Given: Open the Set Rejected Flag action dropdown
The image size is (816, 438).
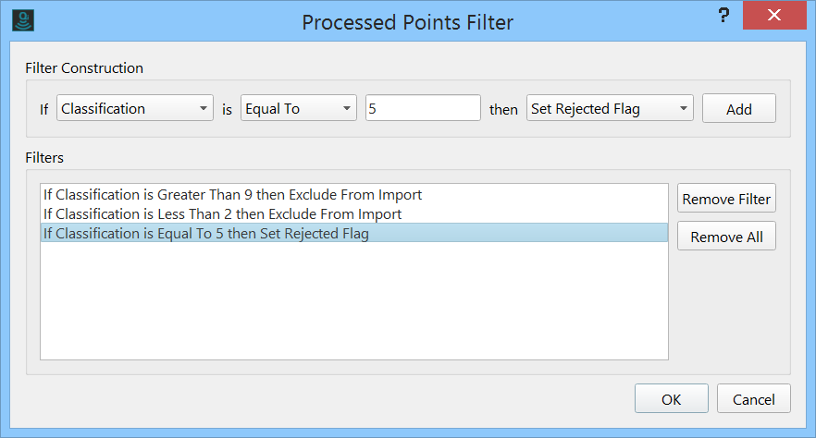Looking at the screenshot, I should tap(610, 109).
